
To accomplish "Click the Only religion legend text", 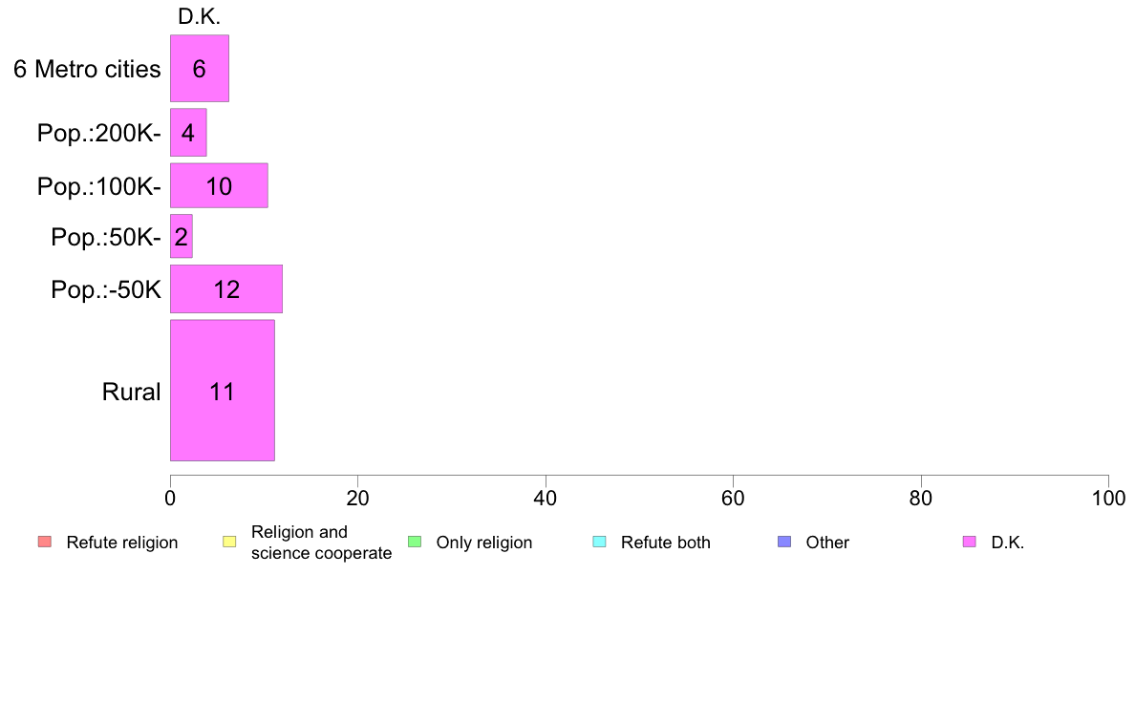I will point(484,543).
